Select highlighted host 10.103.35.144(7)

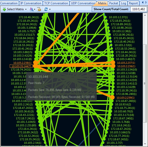coord(21,66)
